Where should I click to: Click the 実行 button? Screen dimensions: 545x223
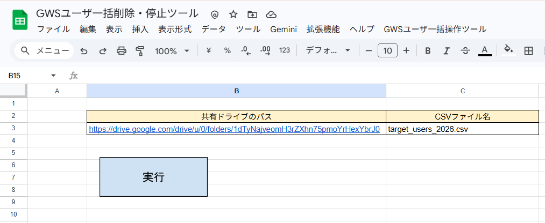pyautogui.click(x=154, y=177)
